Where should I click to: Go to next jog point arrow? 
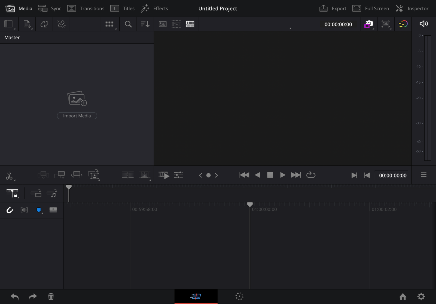pos(216,175)
